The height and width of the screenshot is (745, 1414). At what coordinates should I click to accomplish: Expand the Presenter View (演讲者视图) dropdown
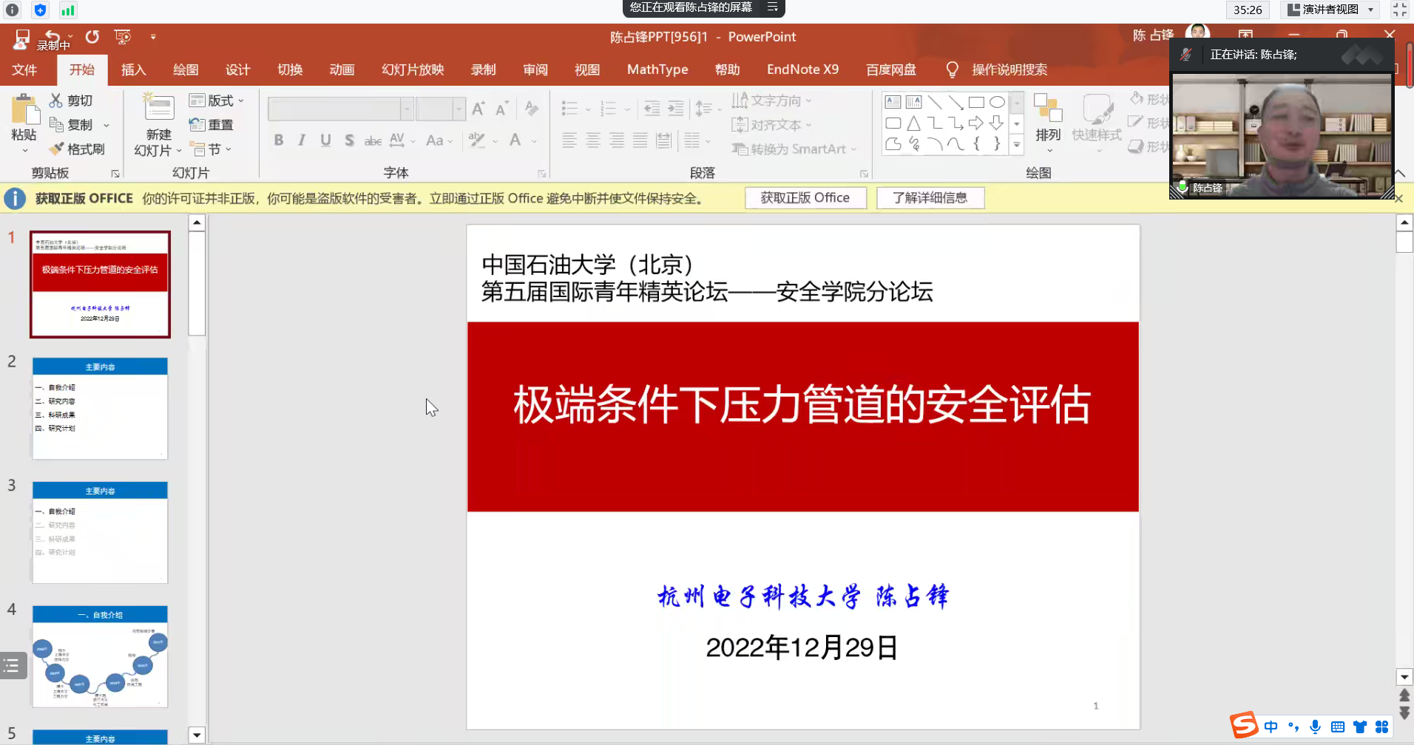(1370, 10)
